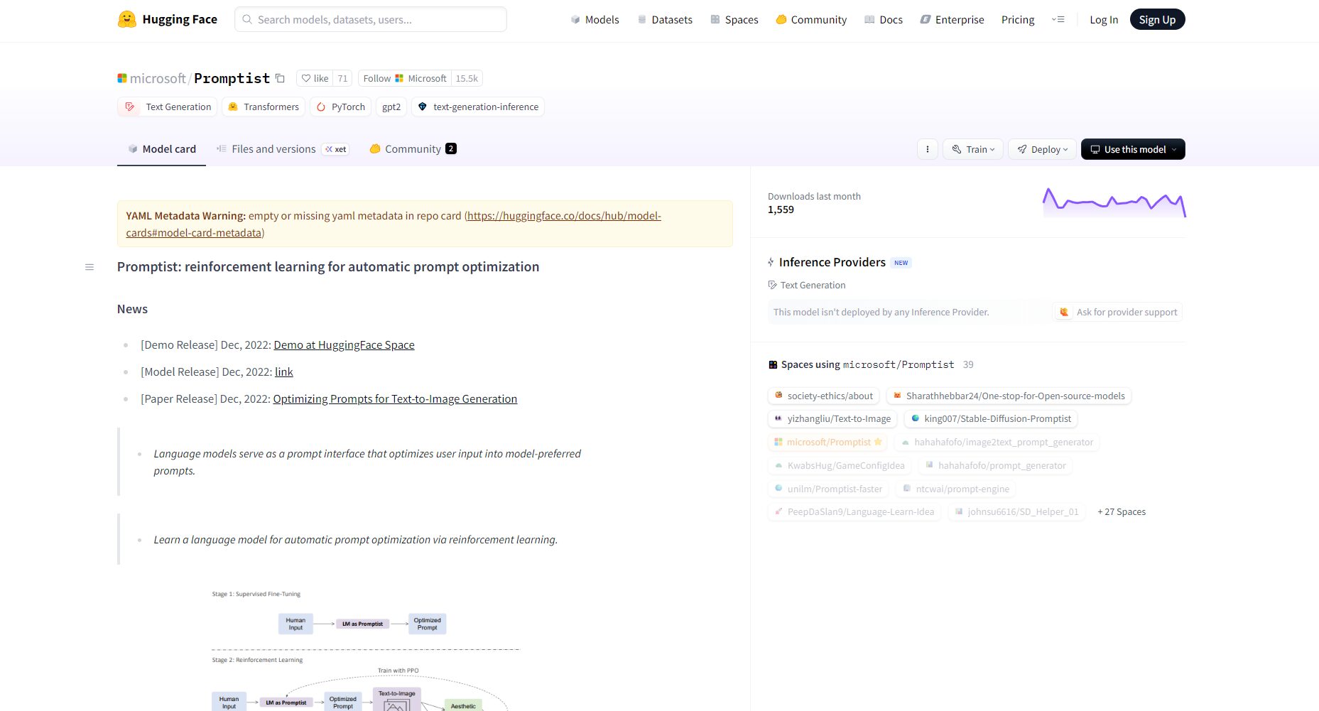Open Community in top navigation
Viewport: 1319px width, 711px height.
(811, 19)
